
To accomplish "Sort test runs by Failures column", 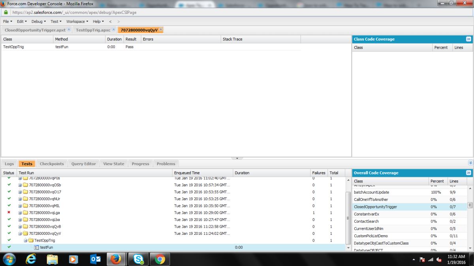I will (x=319, y=173).
